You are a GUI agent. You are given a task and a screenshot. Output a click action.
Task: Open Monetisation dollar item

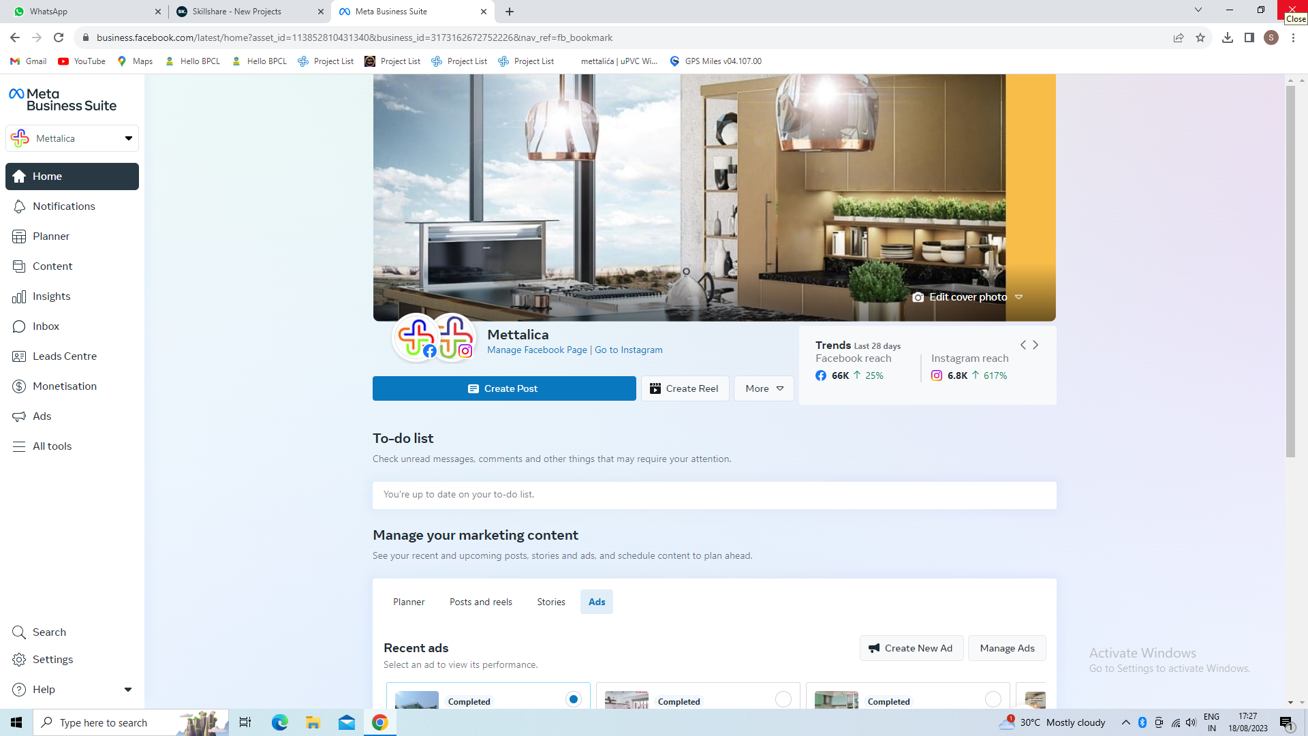click(x=72, y=386)
